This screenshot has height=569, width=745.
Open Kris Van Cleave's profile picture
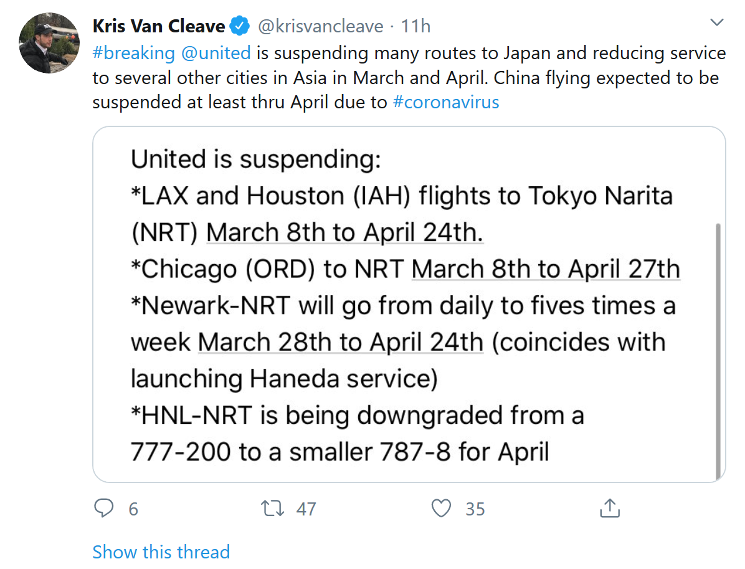tap(50, 44)
